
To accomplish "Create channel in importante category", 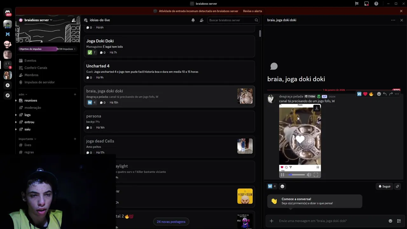I will coord(75,139).
